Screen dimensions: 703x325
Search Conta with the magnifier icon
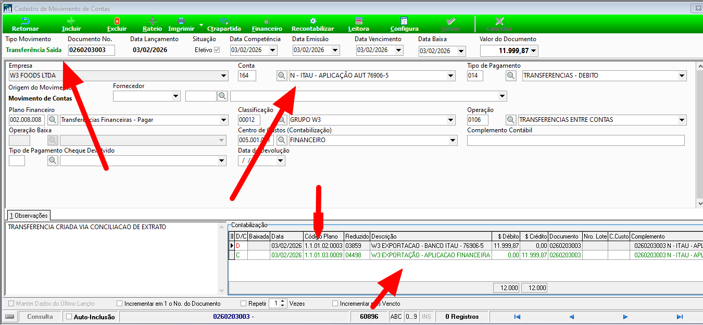[x=281, y=76]
